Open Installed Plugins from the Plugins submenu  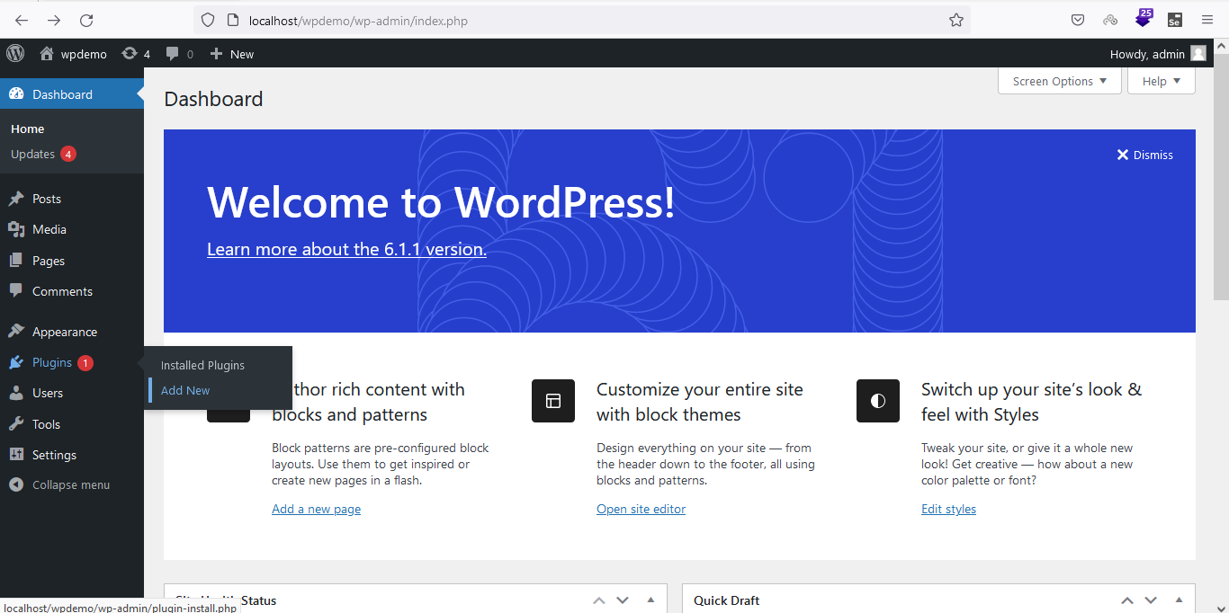click(202, 365)
